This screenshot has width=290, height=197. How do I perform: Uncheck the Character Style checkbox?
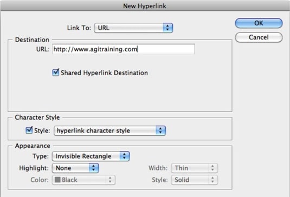[29, 130]
